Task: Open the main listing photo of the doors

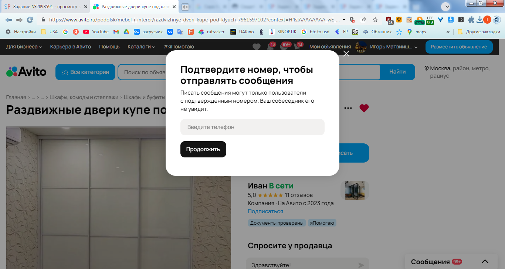Action: coord(119,198)
